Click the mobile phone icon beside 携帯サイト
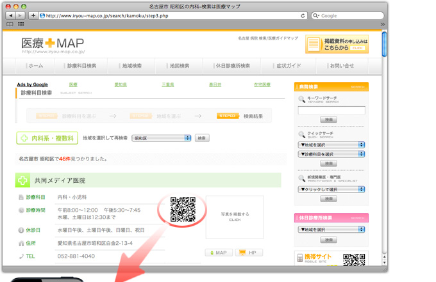436x282 pixels. point(300,258)
